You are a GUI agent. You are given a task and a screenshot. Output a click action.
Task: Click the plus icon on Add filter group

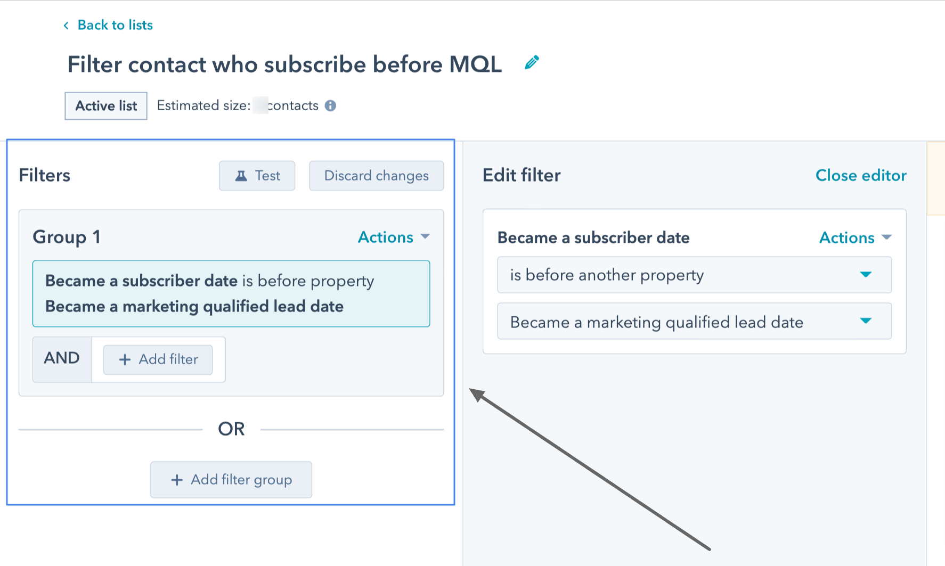(176, 480)
